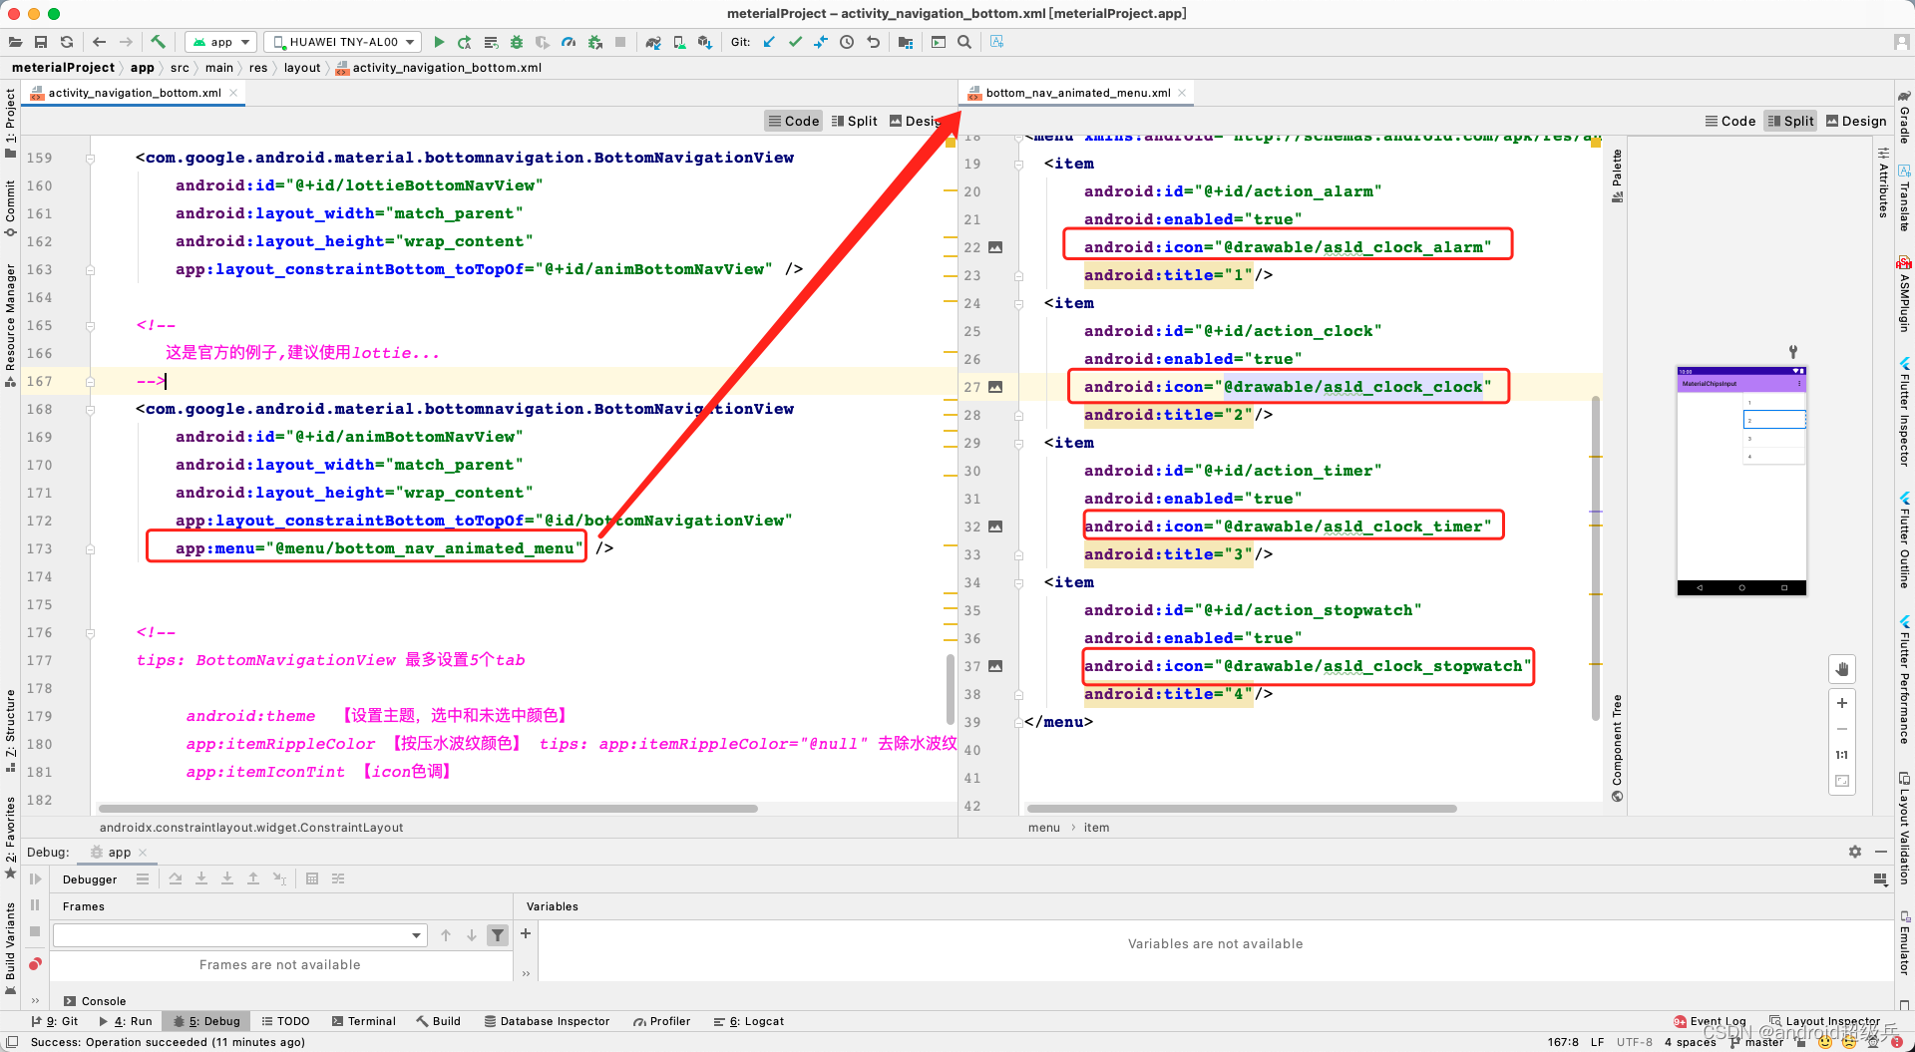
Task: Collapse the item fold at line 19
Action: click(x=1018, y=164)
